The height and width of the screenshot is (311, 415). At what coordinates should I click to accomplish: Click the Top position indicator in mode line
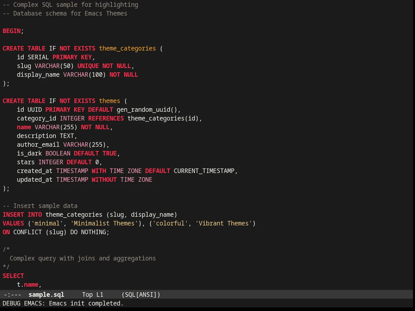tap(87, 294)
